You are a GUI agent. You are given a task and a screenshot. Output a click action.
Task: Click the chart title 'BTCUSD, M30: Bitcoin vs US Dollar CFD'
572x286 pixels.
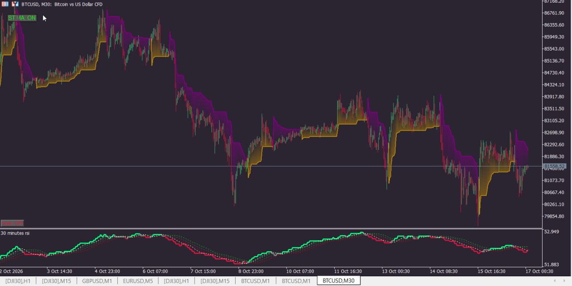point(62,4)
